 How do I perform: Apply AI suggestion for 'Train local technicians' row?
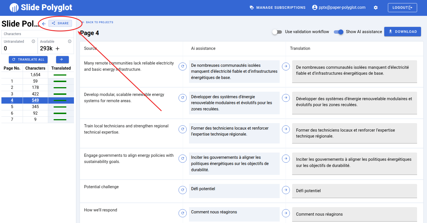point(286,129)
